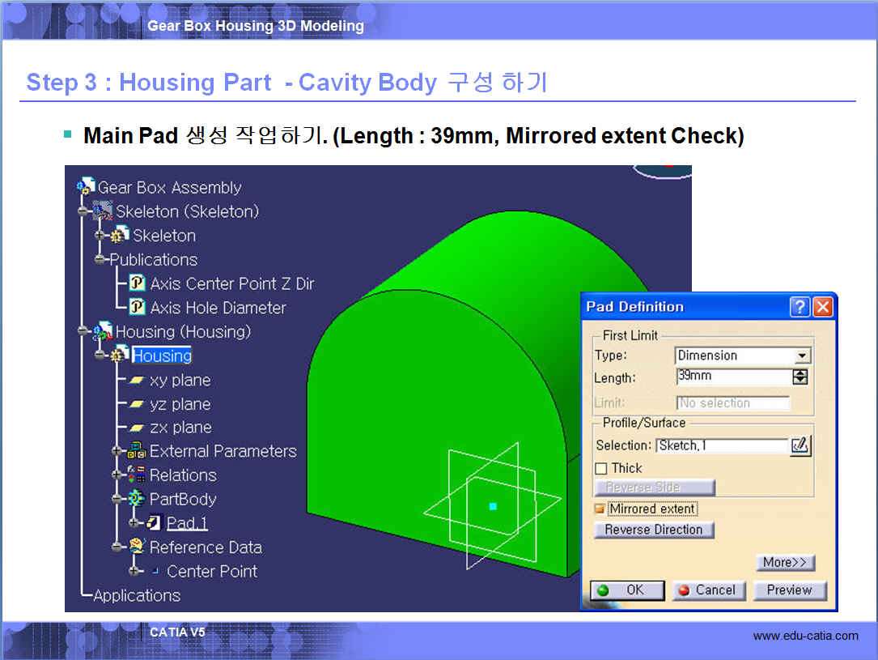Click the help question mark in Pad Definition
The image size is (878, 660).
[800, 307]
